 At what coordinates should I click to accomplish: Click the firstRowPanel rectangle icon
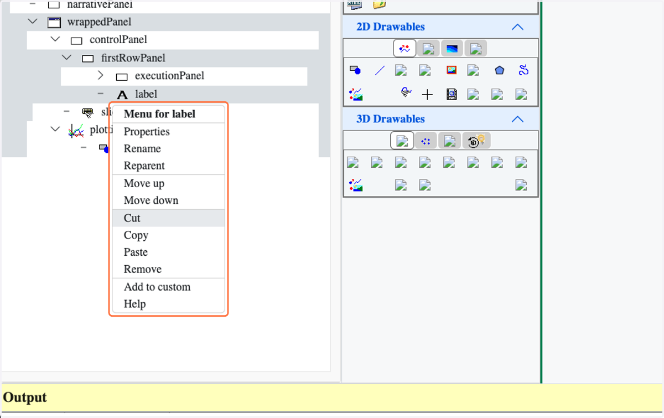pyautogui.click(x=87, y=58)
